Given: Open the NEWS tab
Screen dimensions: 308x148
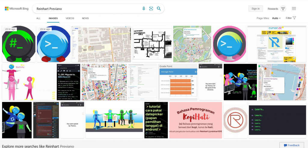Looking at the screenshot, I should pos(85,18).
